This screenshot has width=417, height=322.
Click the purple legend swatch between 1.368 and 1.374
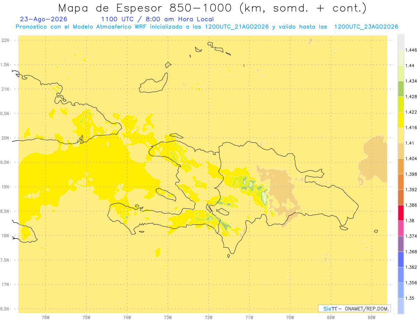tap(401, 243)
